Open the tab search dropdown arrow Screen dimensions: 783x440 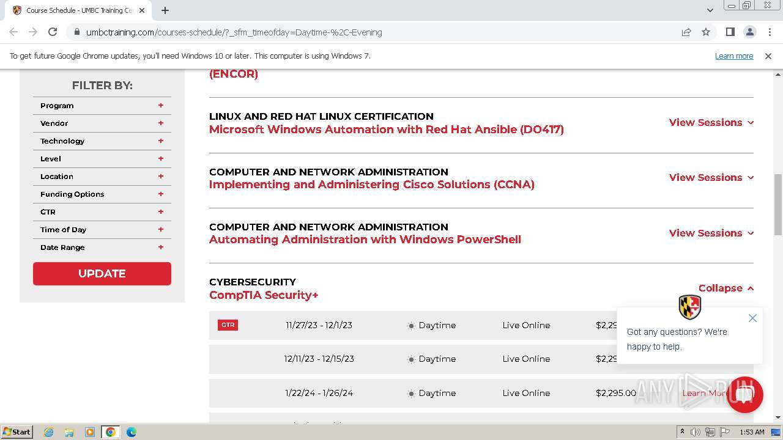point(710,10)
